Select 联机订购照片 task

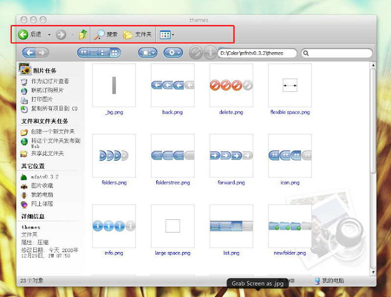47,90
